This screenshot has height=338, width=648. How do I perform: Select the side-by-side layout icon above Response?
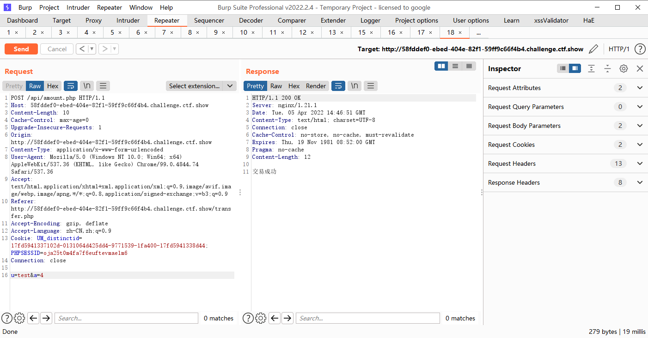(441, 66)
